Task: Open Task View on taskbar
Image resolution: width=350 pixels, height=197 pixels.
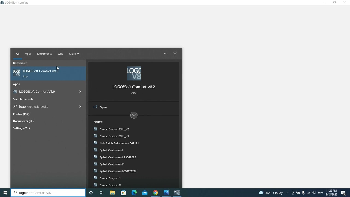Action: [101, 193]
